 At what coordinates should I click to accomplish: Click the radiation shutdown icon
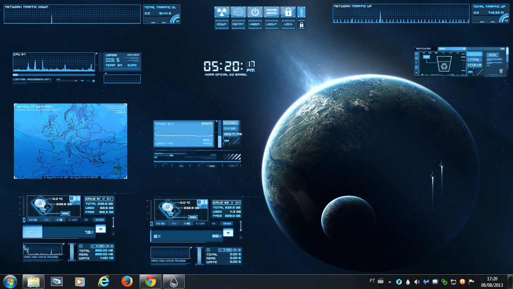coord(222,12)
